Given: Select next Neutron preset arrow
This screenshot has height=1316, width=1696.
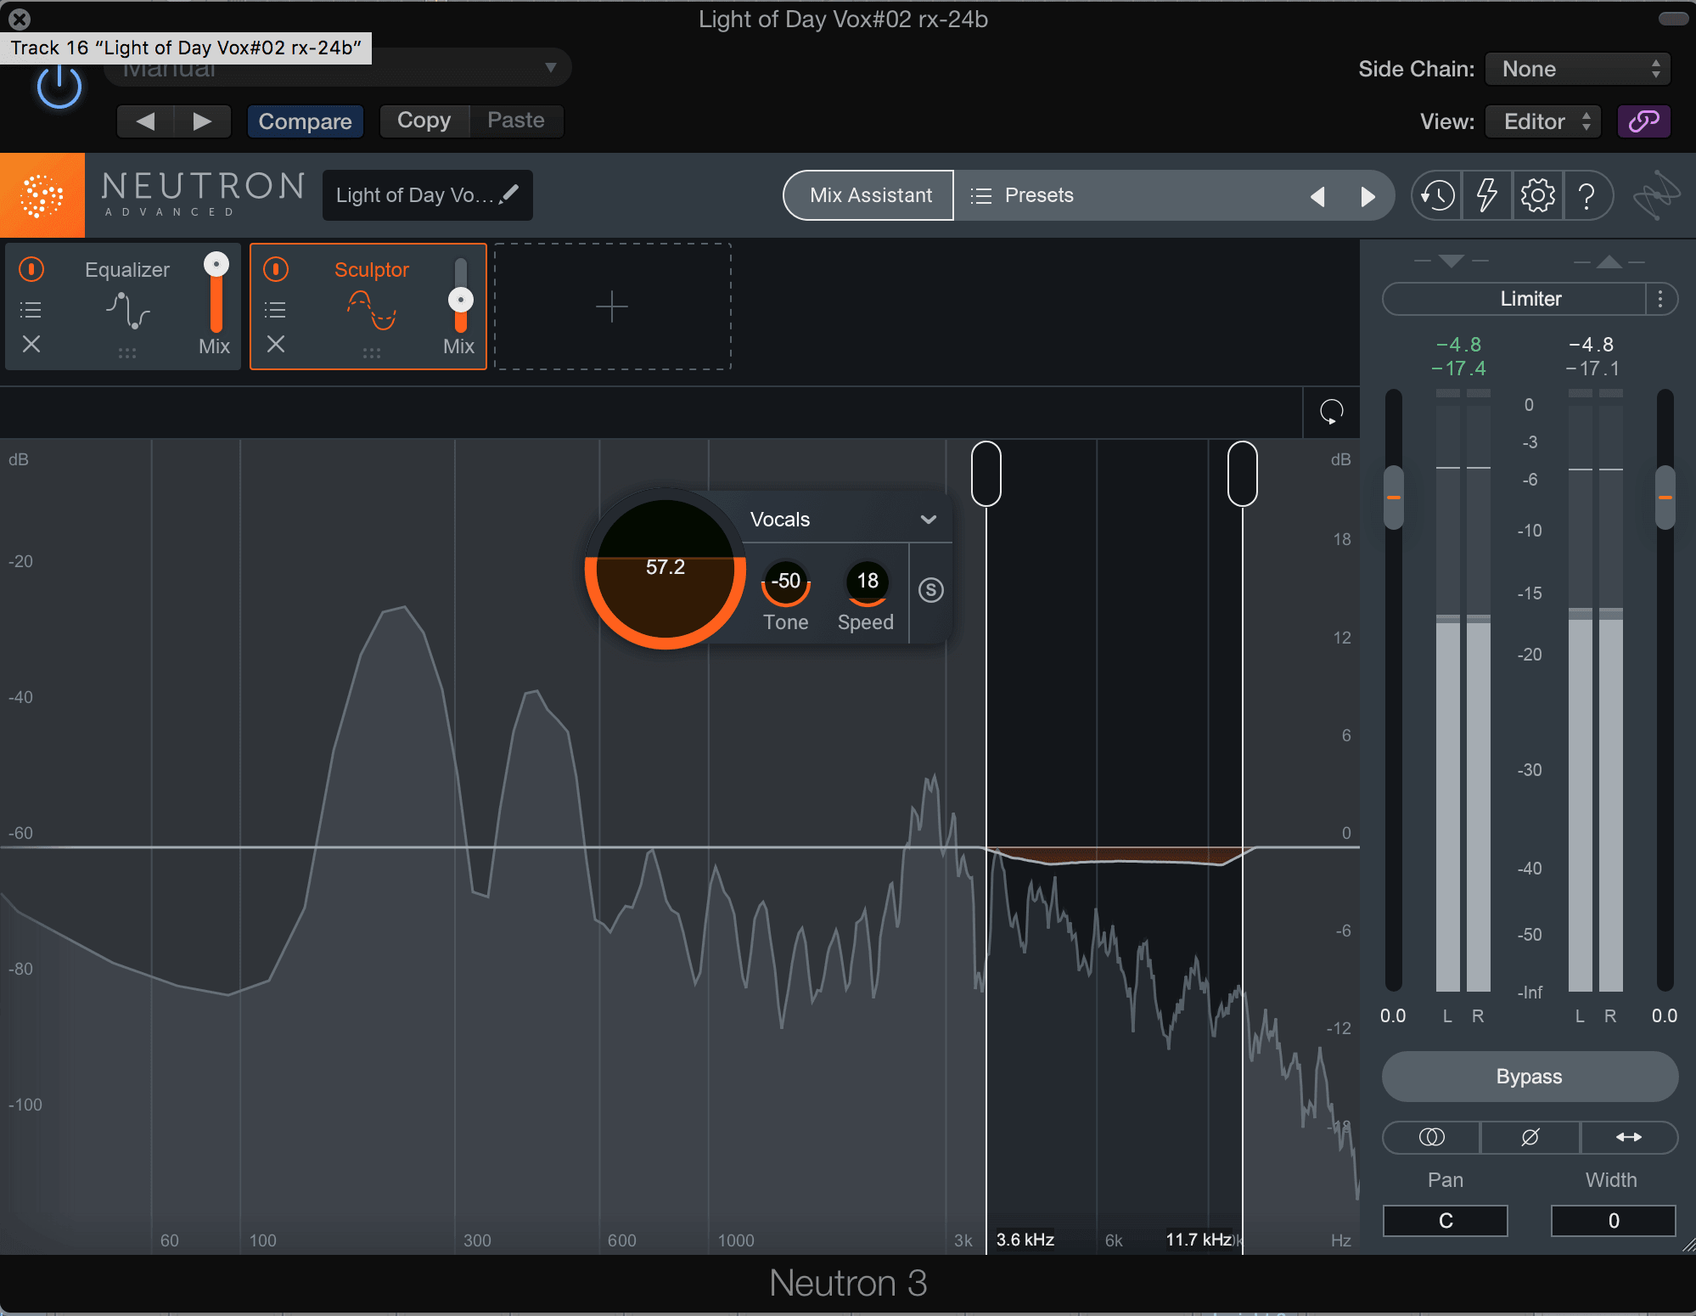Looking at the screenshot, I should pyautogui.click(x=1367, y=197).
